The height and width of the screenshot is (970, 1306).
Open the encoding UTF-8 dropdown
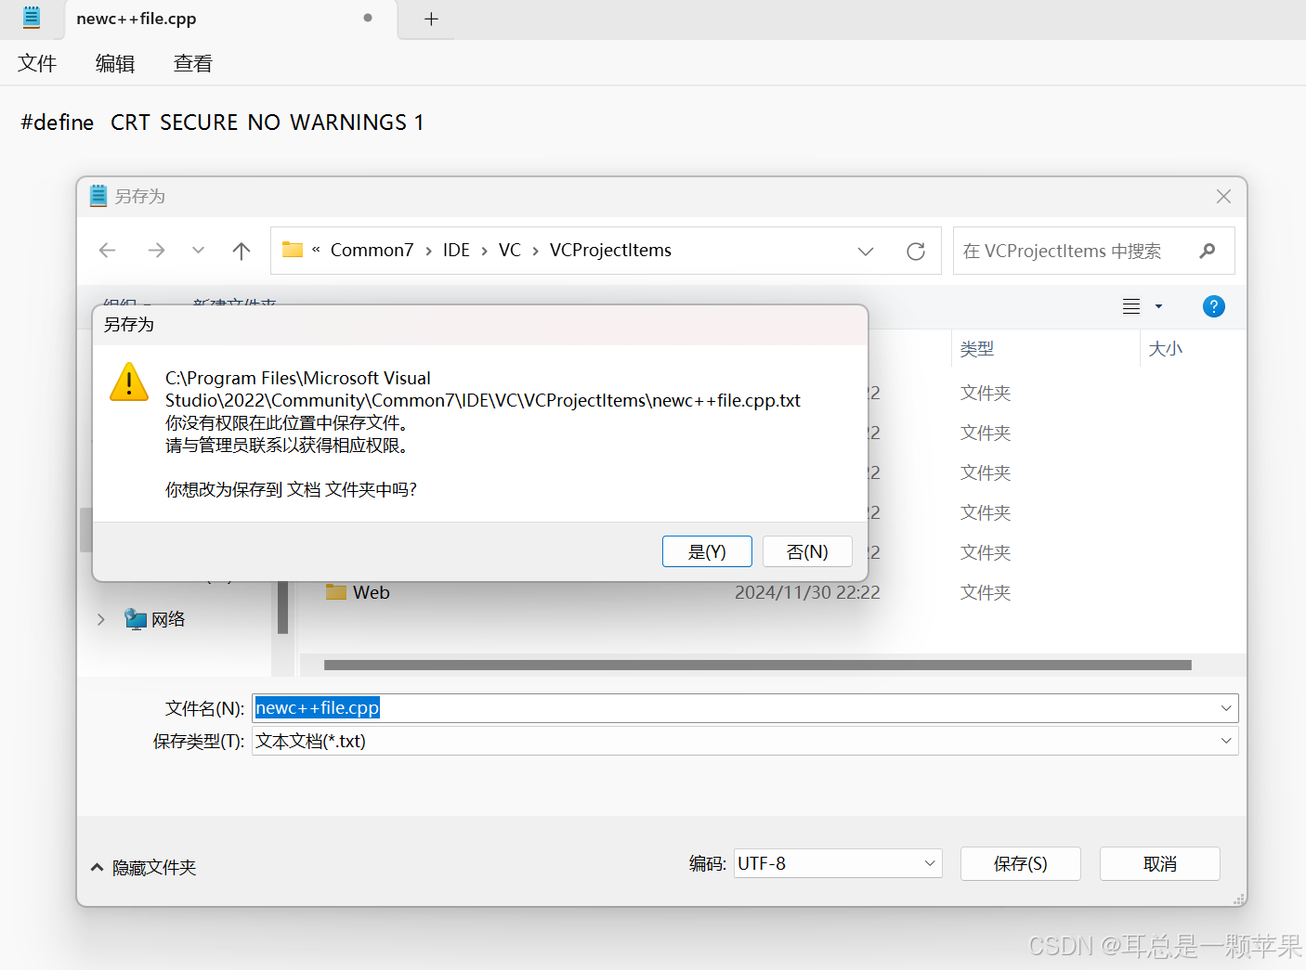(x=838, y=863)
